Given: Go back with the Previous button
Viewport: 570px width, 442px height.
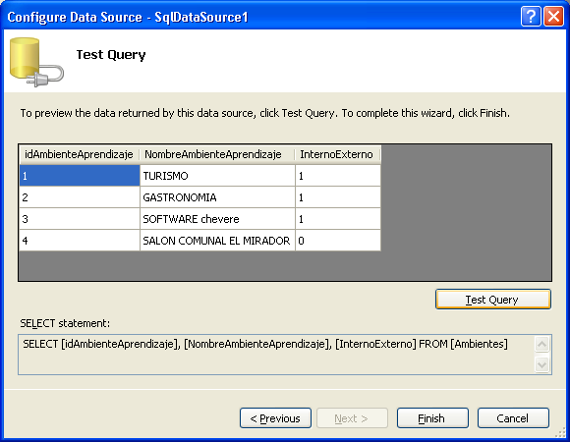Looking at the screenshot, I should 275,418.
